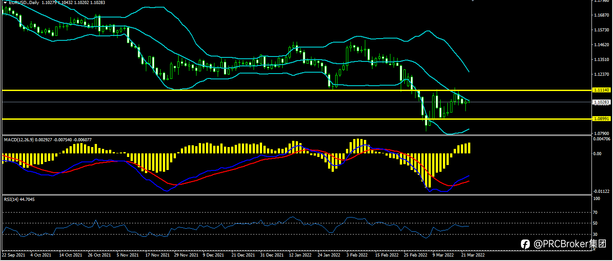Click the 24 Jan 2022 date label
Screen dimensions: 613x261
click(329, 255)
